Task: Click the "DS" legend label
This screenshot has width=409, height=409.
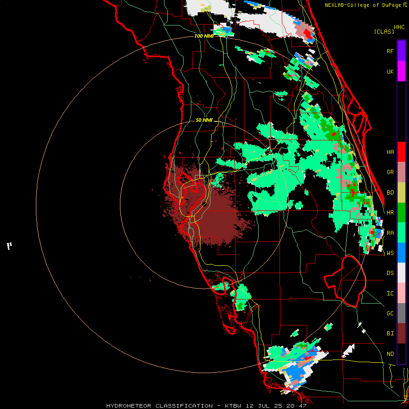Action: pos(390,273)
